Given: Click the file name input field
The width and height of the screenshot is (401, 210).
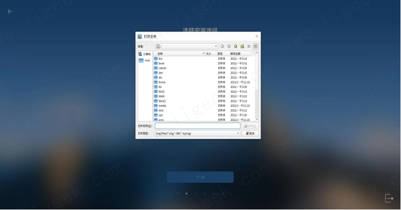Looking at the screenshot, I should pos(198,126).
